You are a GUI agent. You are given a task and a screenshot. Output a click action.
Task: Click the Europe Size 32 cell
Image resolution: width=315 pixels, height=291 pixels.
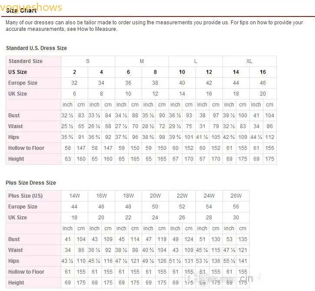pyautogui.click(x=74, y=83)
